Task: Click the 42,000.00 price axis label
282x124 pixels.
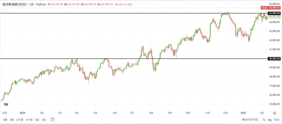Action: (x=274, y=40)
